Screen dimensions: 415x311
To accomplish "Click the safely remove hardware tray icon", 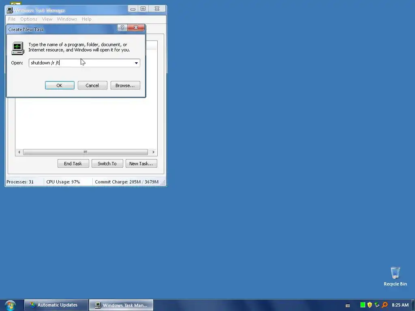I will pyautogui.click(x=377, y=305).
